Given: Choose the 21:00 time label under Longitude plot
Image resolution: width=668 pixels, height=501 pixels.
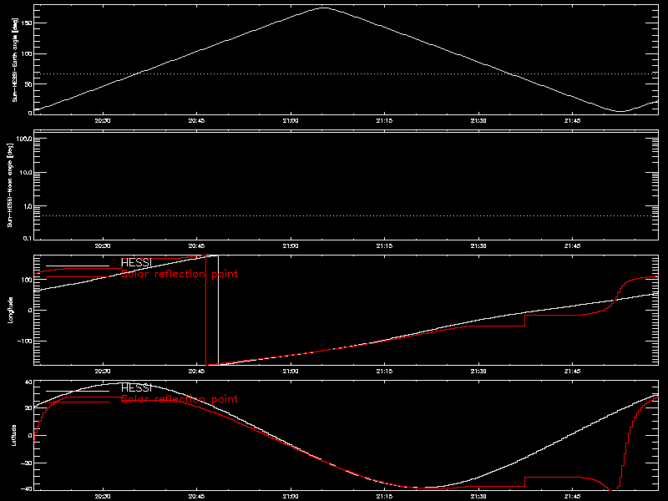Looking at the screenshot, I should click(x=291, y=372).
